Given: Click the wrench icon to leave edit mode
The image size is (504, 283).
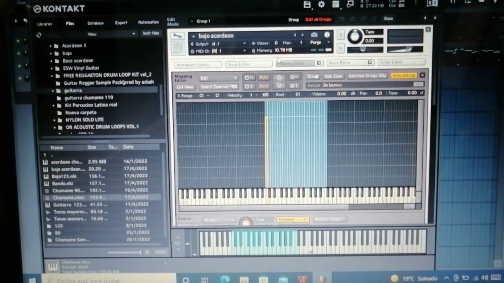Looking at the screenshot, I should 178,36.
